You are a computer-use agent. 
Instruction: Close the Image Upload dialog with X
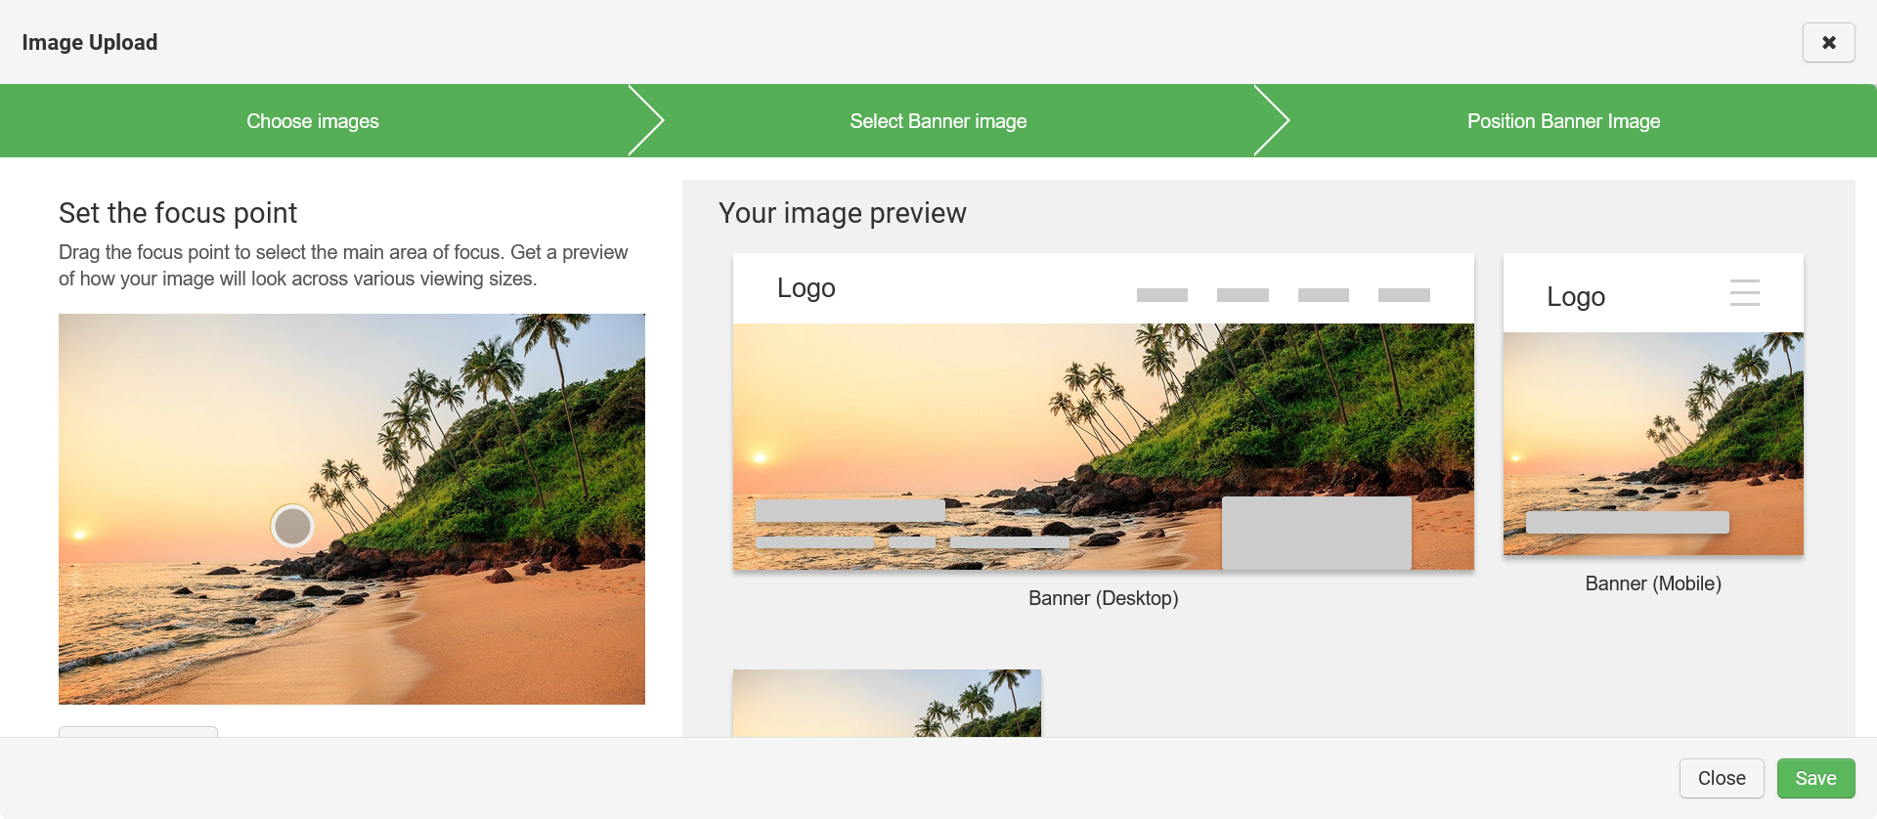[x=1828, y=43]
